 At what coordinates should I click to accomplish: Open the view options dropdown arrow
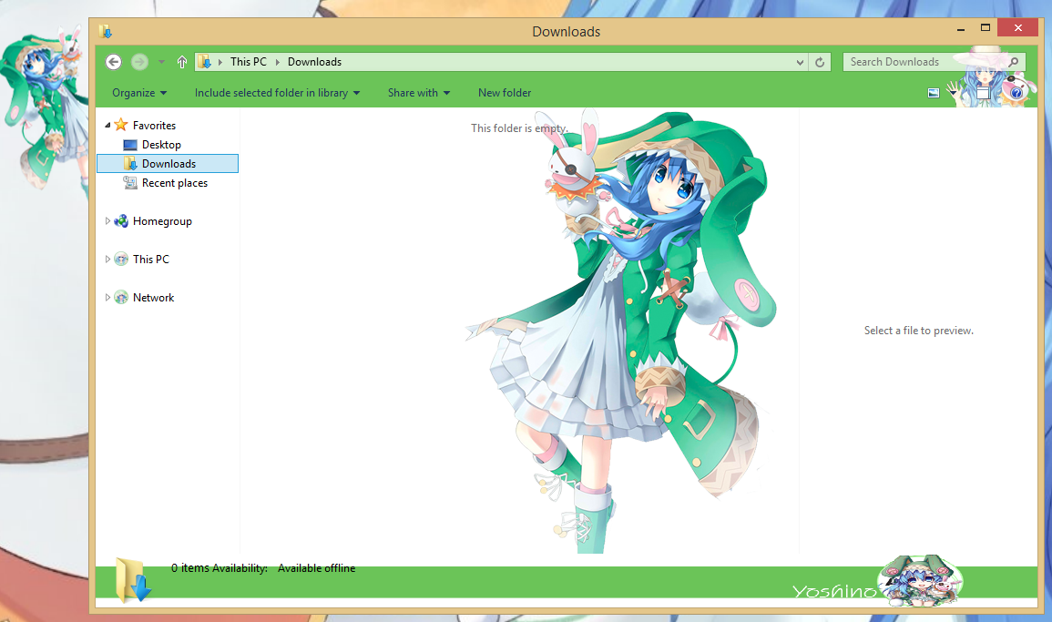(954, 92)
